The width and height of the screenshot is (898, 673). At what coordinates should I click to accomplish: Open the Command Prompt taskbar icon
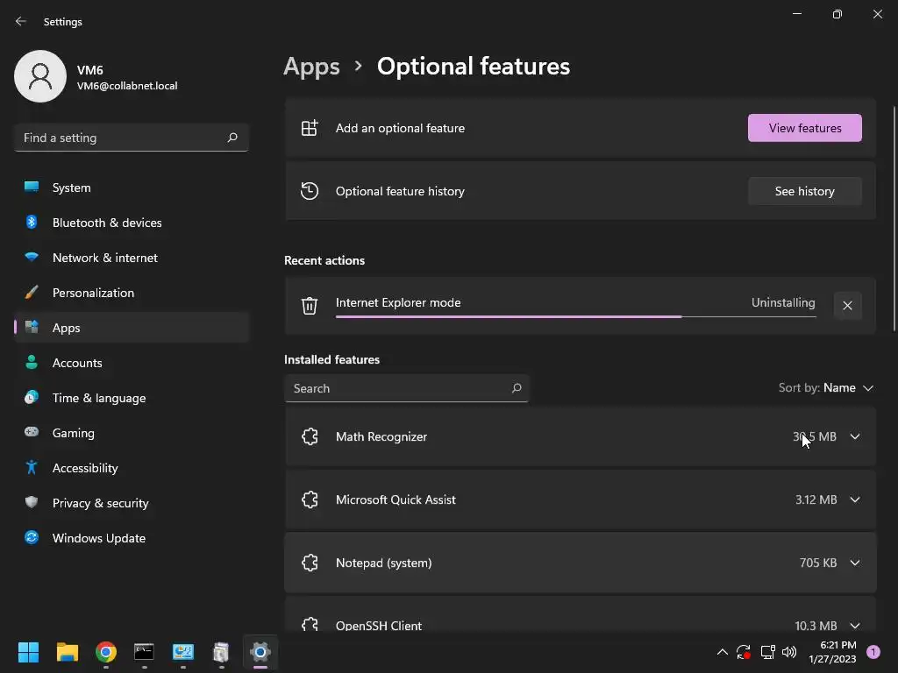pyautogui.click(x=144, y=652)
